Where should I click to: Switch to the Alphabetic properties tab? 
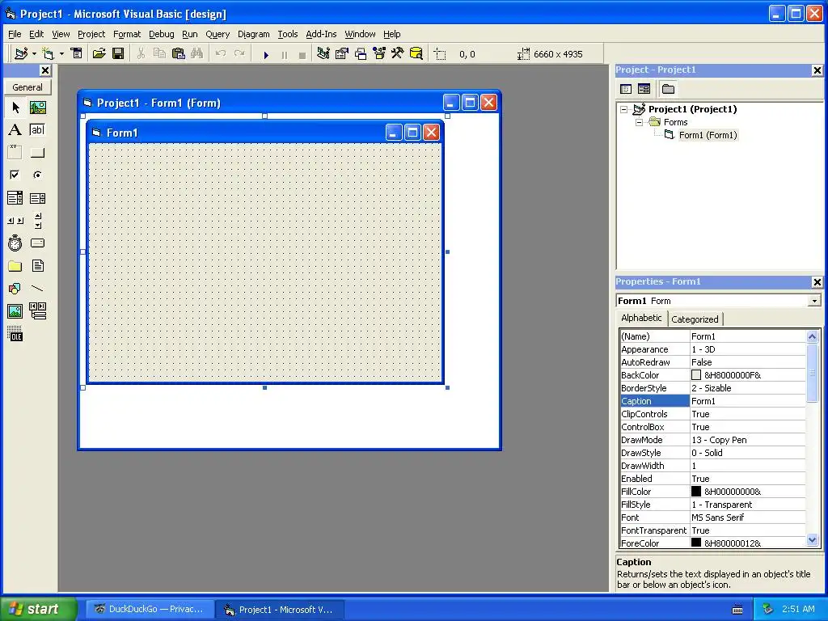(x=641, y=318)
